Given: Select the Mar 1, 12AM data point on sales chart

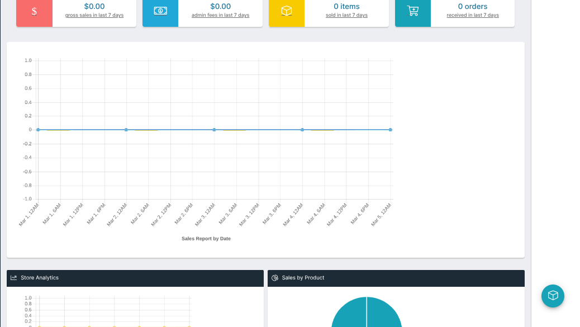Looking at the screenshot, I should [38, 130].
